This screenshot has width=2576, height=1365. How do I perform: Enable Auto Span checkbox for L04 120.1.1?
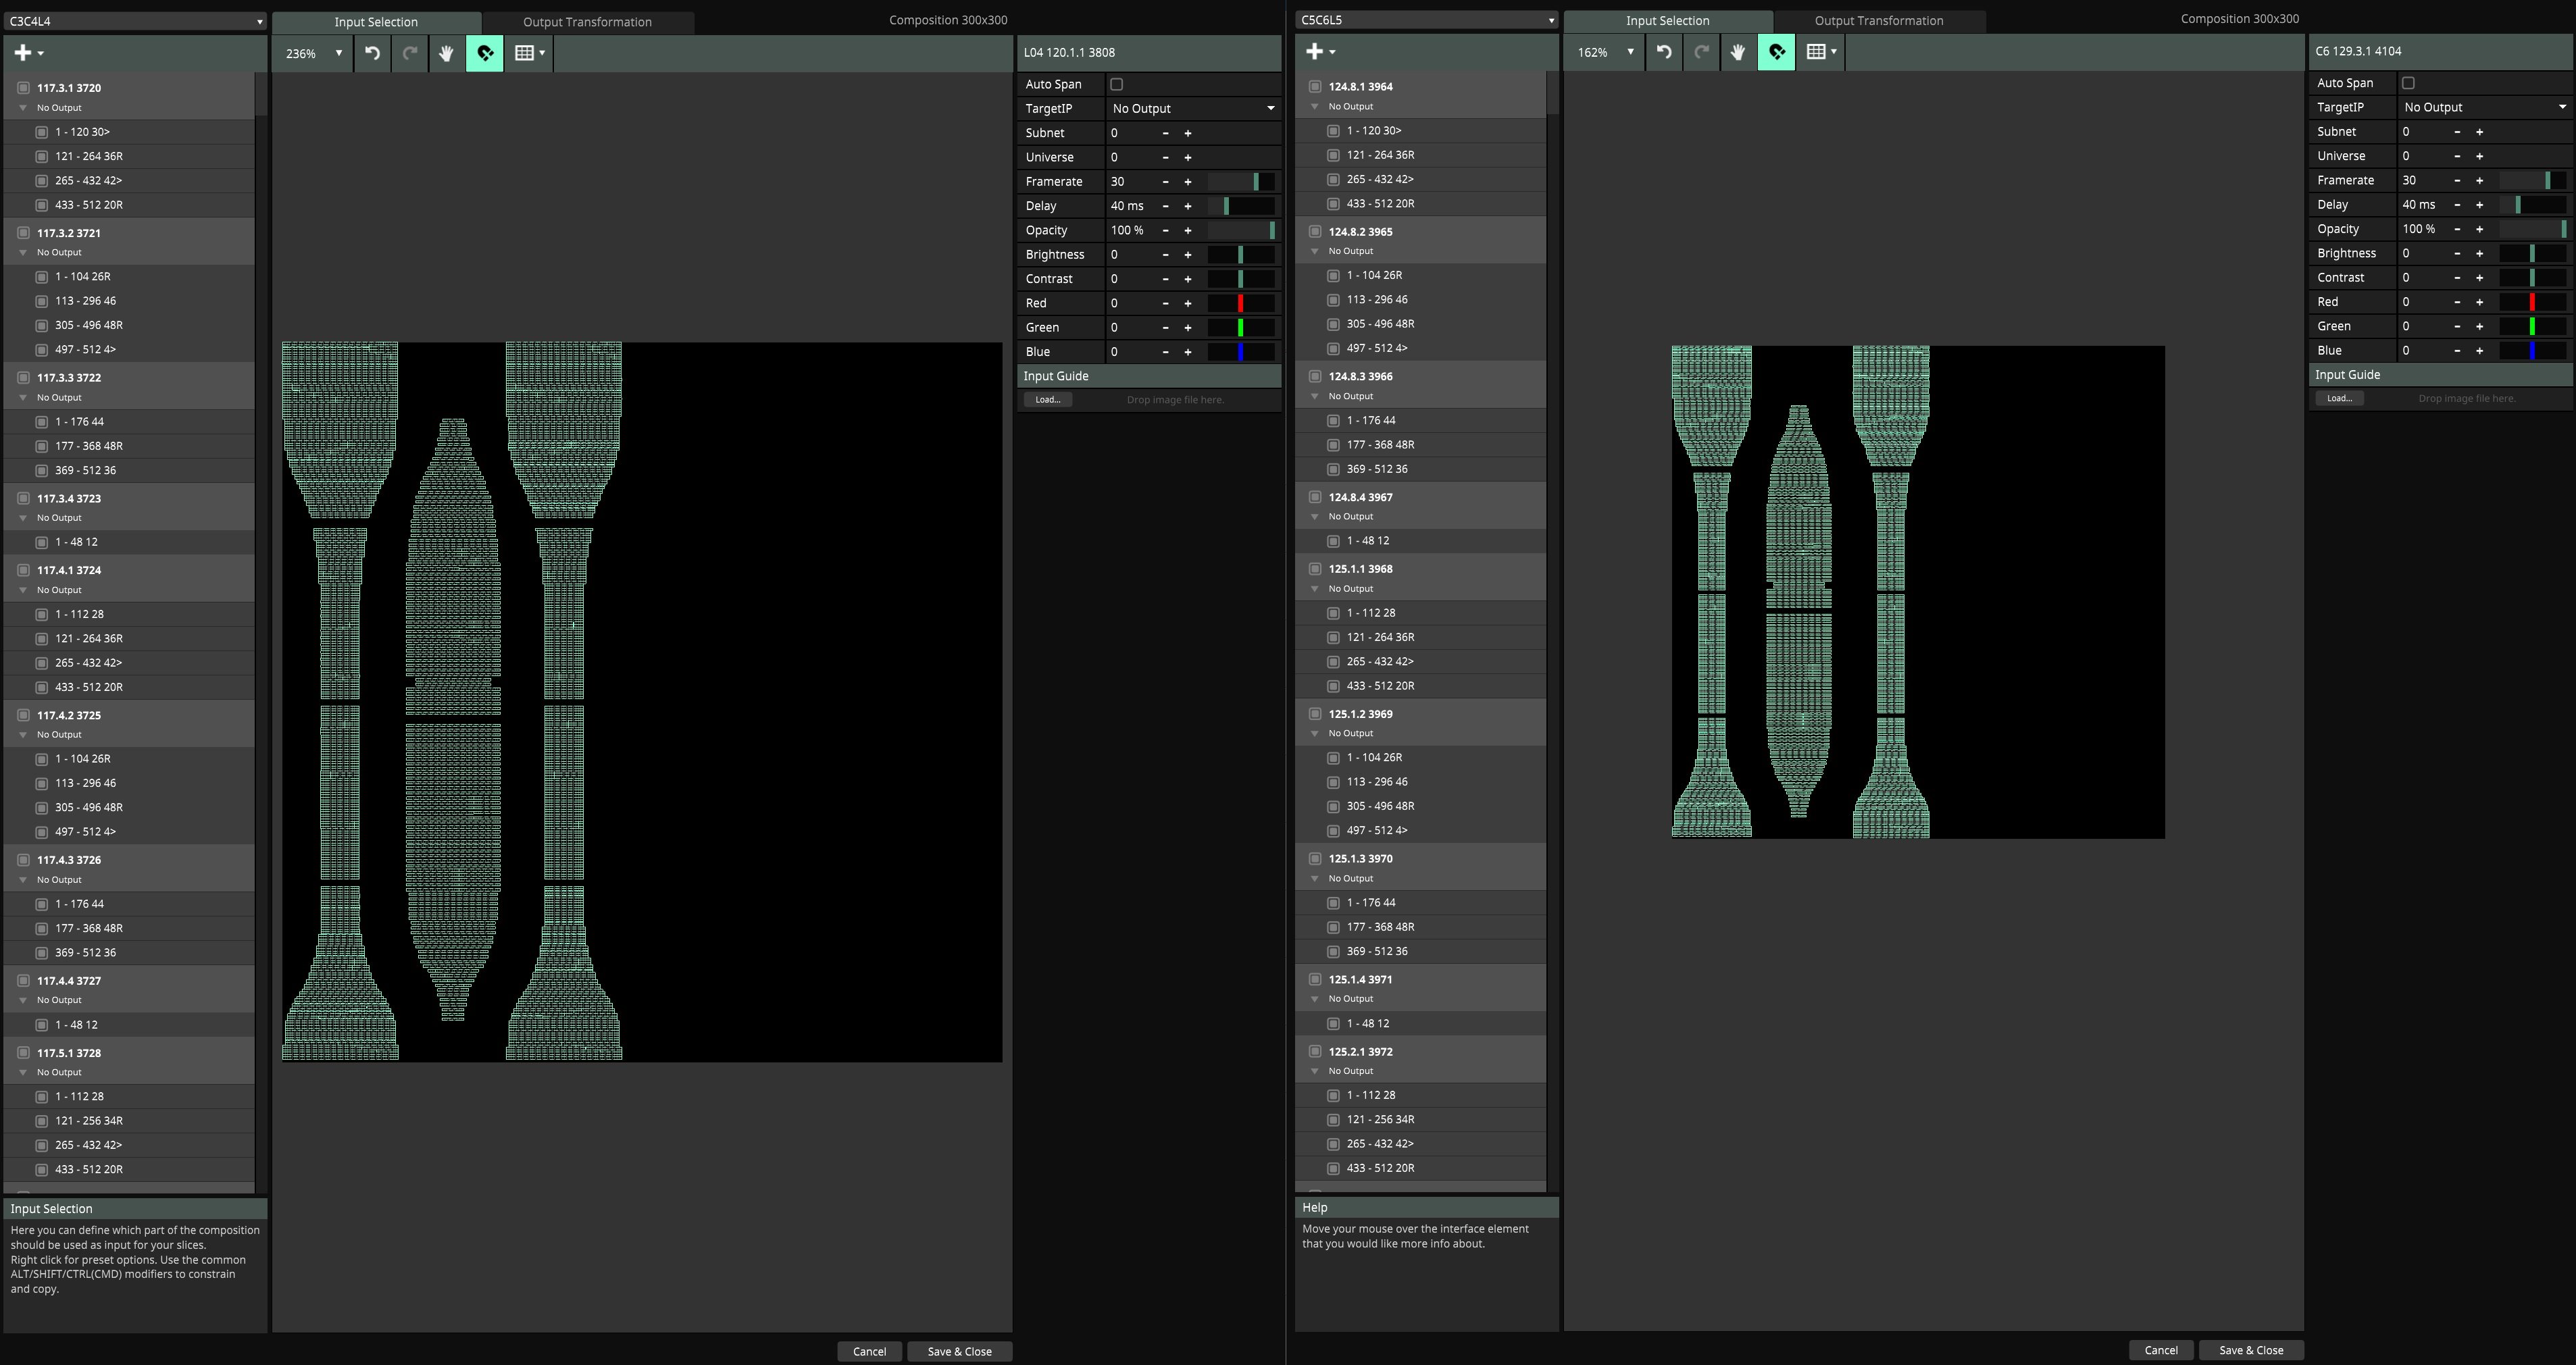click(1117, 85)
